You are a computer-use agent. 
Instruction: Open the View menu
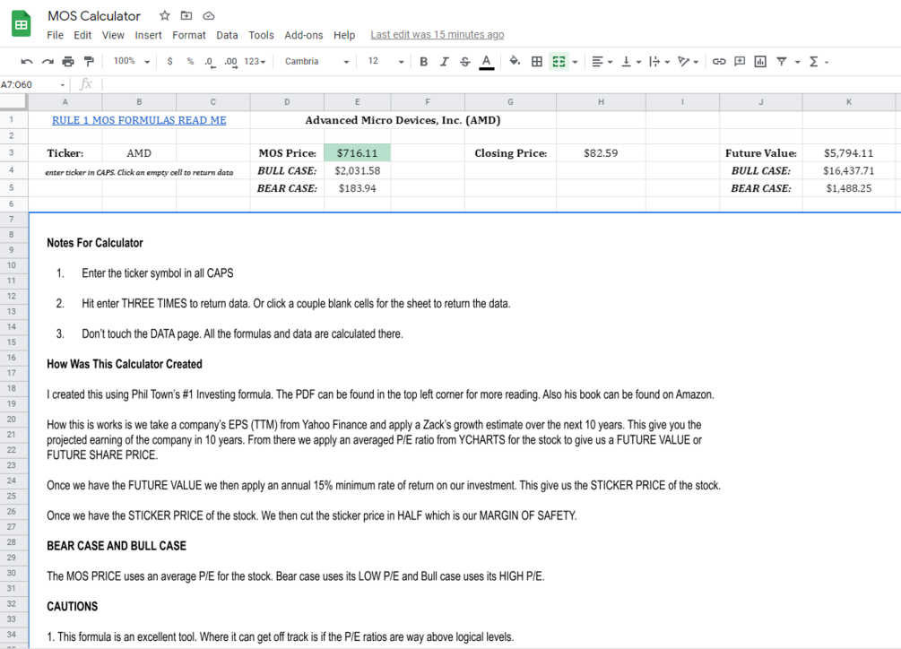113,35
